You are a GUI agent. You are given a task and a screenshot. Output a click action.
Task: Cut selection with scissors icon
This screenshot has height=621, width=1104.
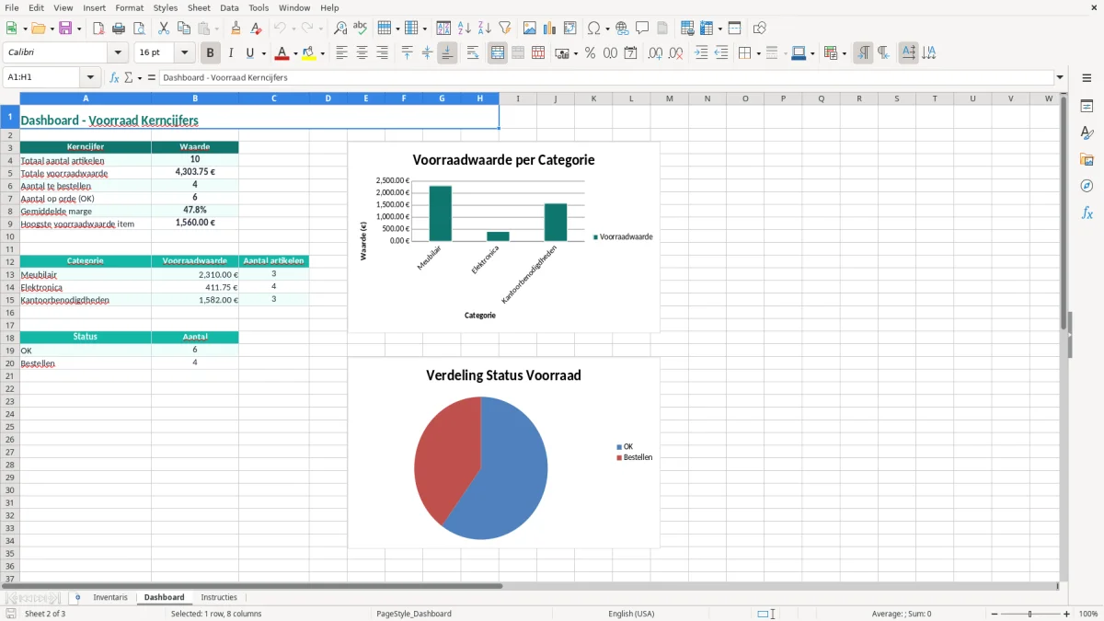(x=164, y=29)
